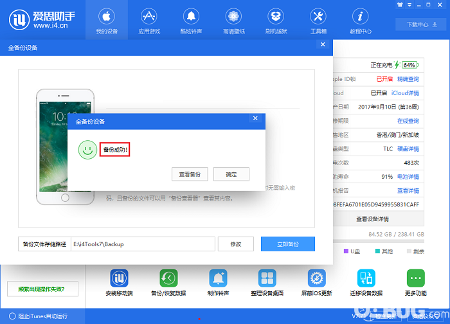Click the purple U盘 legend swatch
Image resolution: width=450 pixels, height=324 pixels.
346,251
